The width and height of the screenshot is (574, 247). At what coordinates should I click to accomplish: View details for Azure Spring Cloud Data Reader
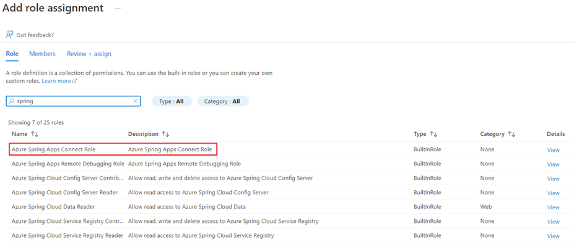pyautogui.click(x=553, y=207)
